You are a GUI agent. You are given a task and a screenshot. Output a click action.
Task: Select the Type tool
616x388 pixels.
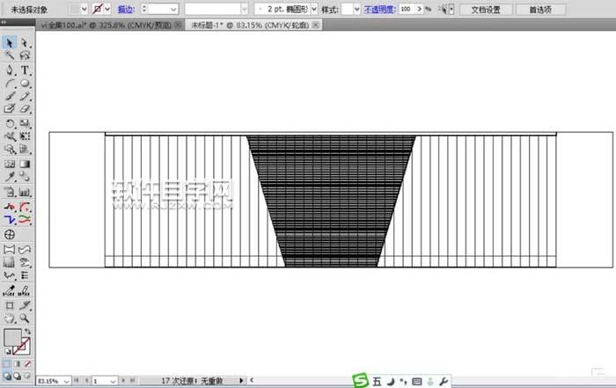click(25, 69)
